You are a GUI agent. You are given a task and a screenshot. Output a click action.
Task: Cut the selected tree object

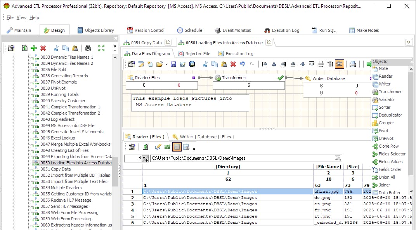click(56, 48)
